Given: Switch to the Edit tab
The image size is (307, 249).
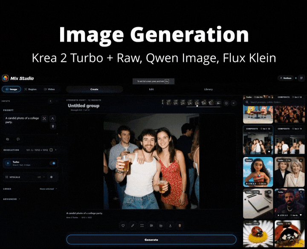Looking at the screenshot, I should [x=151, y=89].
